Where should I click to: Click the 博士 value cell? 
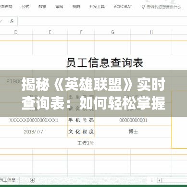click(x=133, y=132)
